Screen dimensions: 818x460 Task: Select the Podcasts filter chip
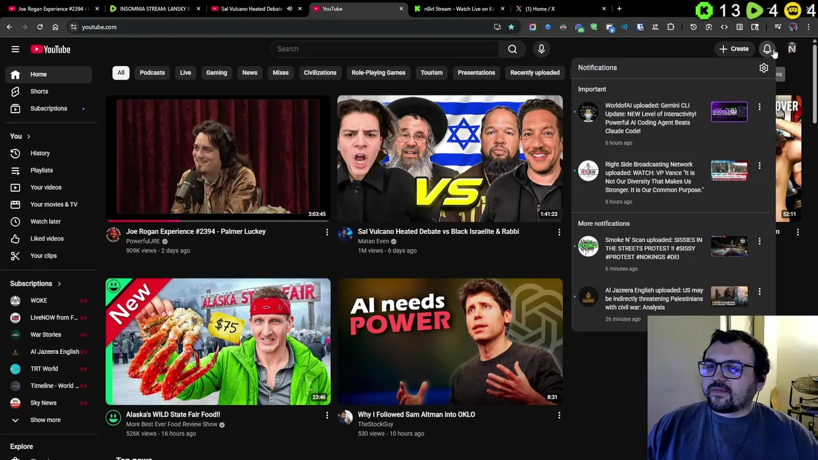152,73
